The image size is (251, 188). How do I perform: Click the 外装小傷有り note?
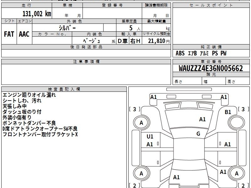[x=17, y=117]
